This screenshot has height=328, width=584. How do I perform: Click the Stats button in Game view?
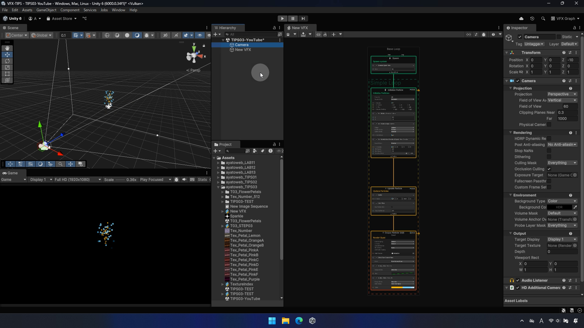(x=202, y=179)
